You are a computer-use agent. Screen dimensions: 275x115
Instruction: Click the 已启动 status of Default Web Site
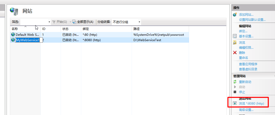(71, 35)
